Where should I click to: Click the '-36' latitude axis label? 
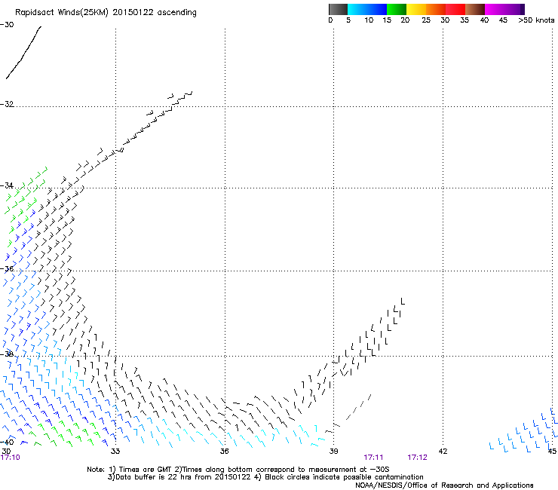click(7, 268)
